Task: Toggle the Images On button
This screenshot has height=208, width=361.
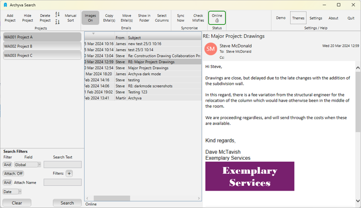Action: 90,18
